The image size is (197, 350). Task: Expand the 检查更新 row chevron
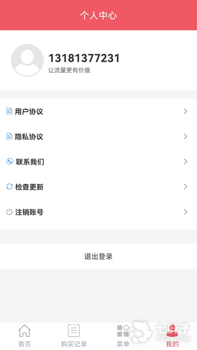pyautogui.click(x=185, y=187)
